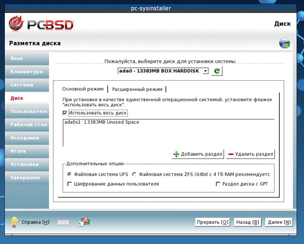The image size is (304, 244).
Task: Click the PC-BSD flame logo
Action: (17, 24)
